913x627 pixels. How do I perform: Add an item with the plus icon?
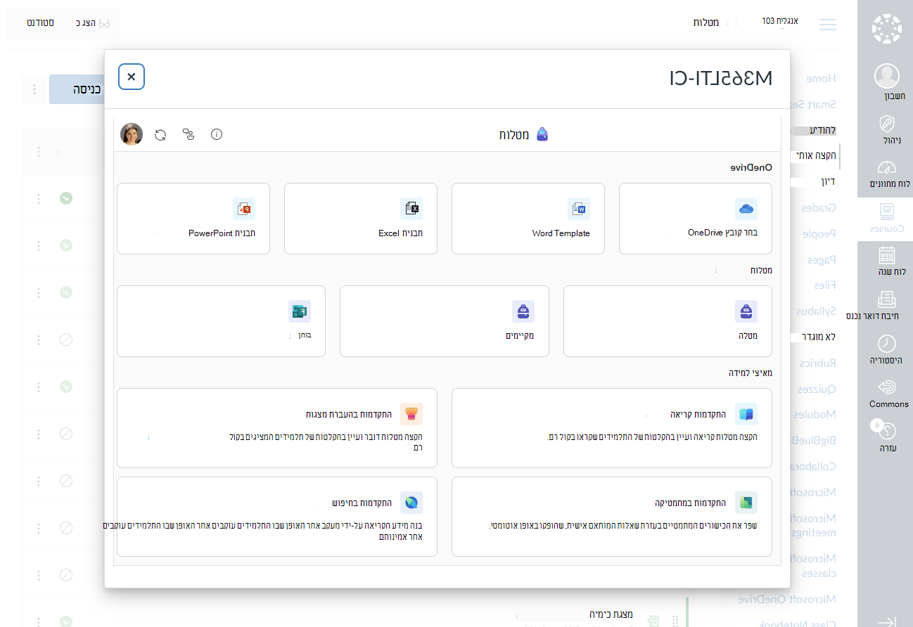(58, 152)
